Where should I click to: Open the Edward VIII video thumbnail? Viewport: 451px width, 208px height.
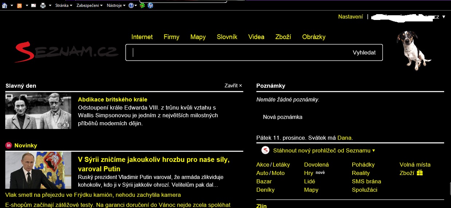click(x=38, y=111)
